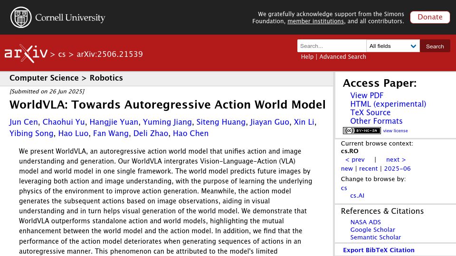456x256 pixels.
Task: Click the arXiv:2506.21539 identifier text
Action: click(x=110, y=54)
